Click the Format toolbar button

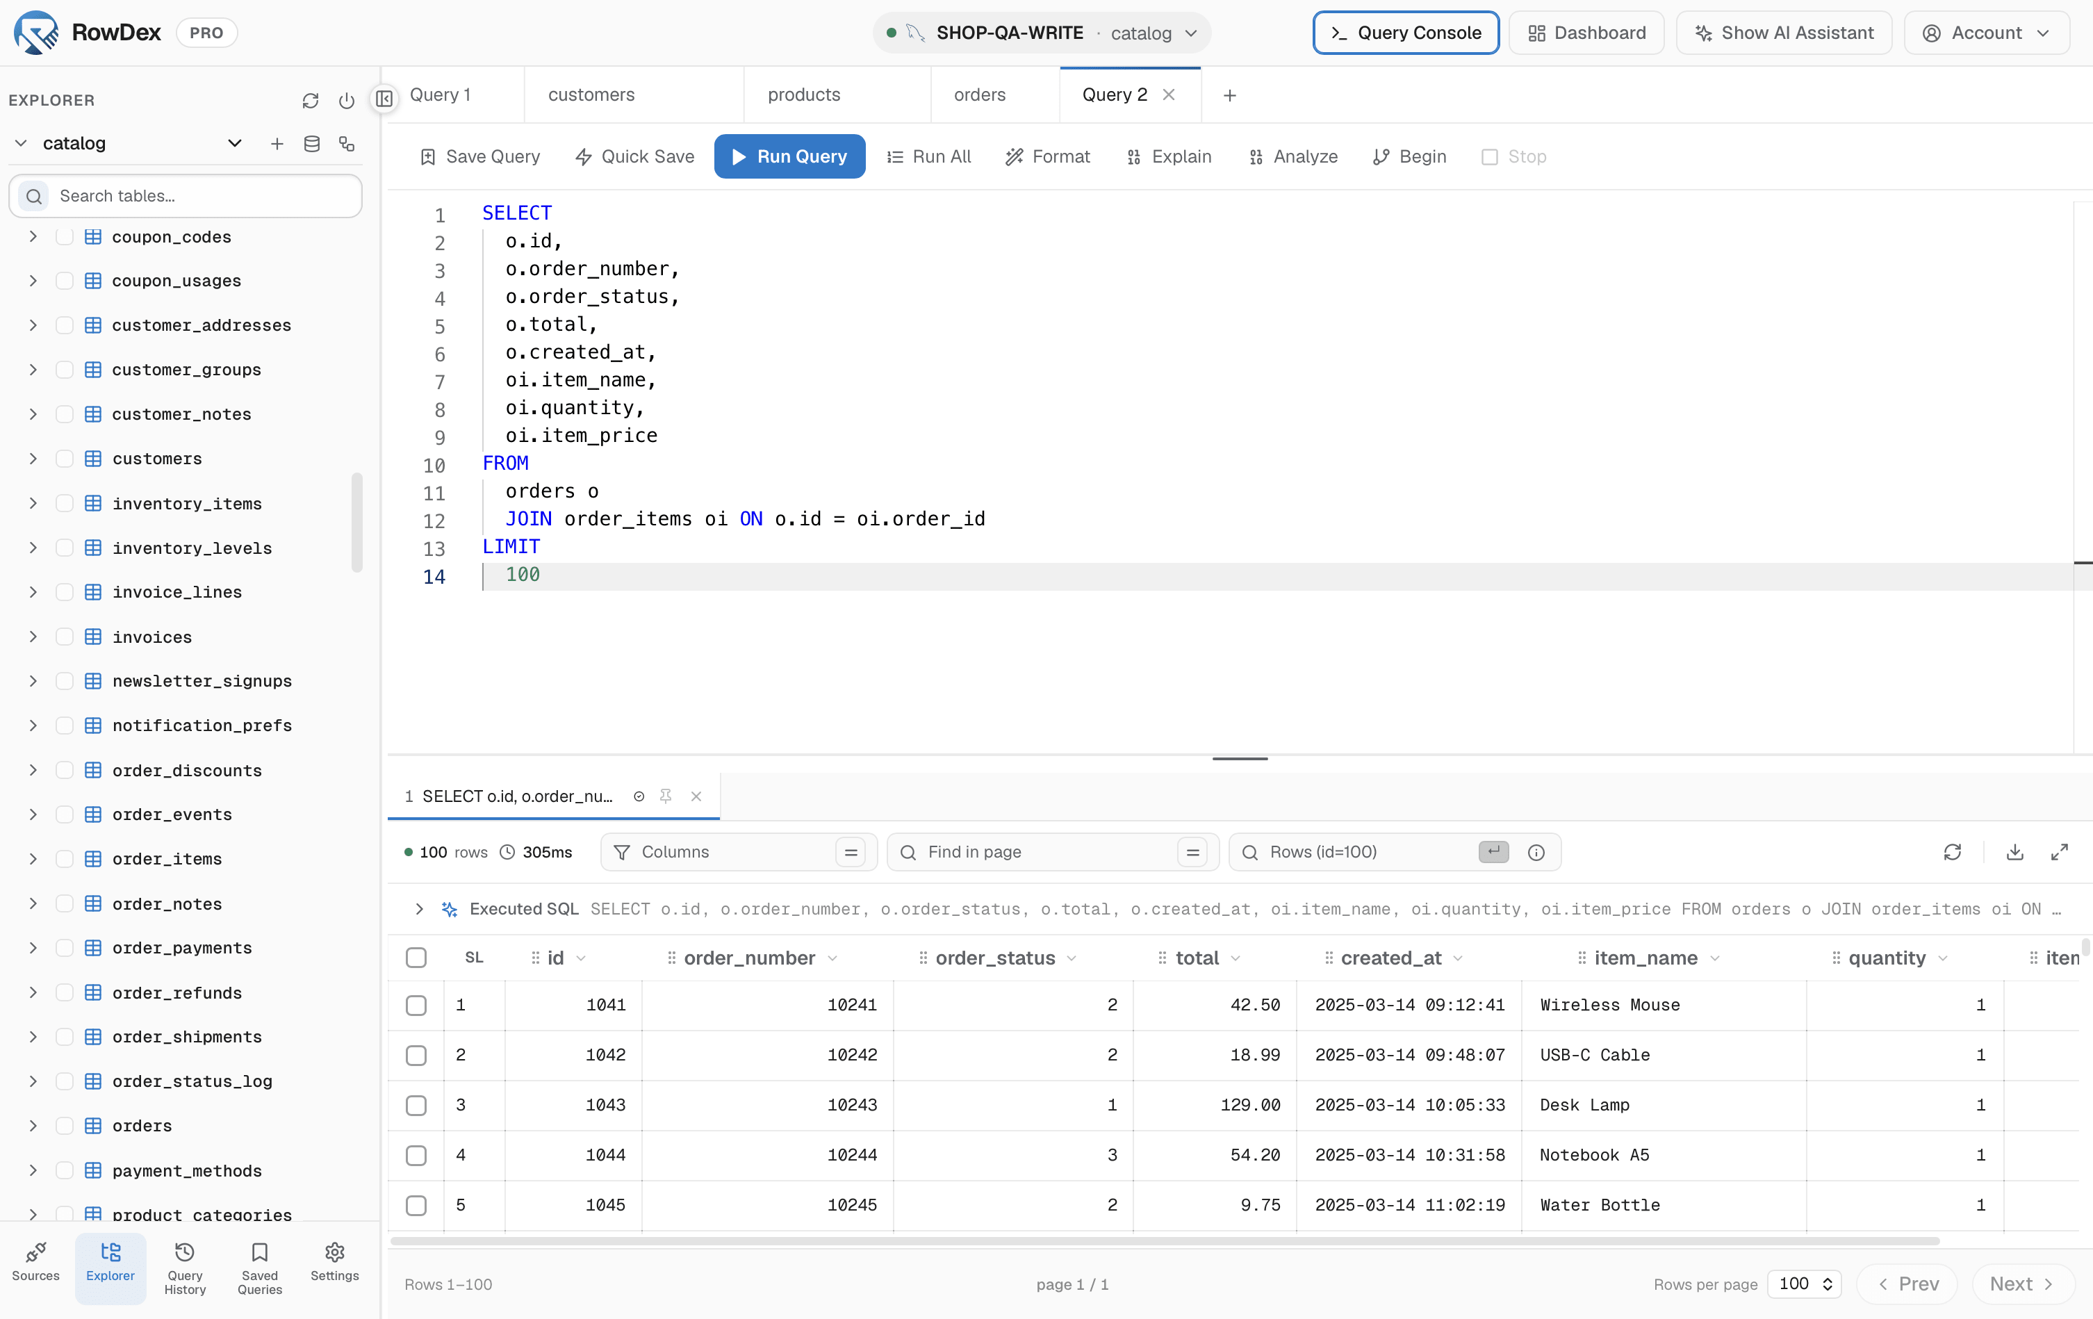tap(1047, 156)
